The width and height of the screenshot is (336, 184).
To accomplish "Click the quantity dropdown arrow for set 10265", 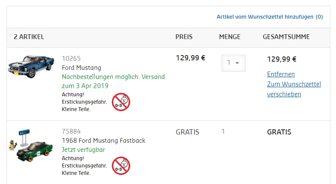I will pyautogui.click(x=238, y=63).
